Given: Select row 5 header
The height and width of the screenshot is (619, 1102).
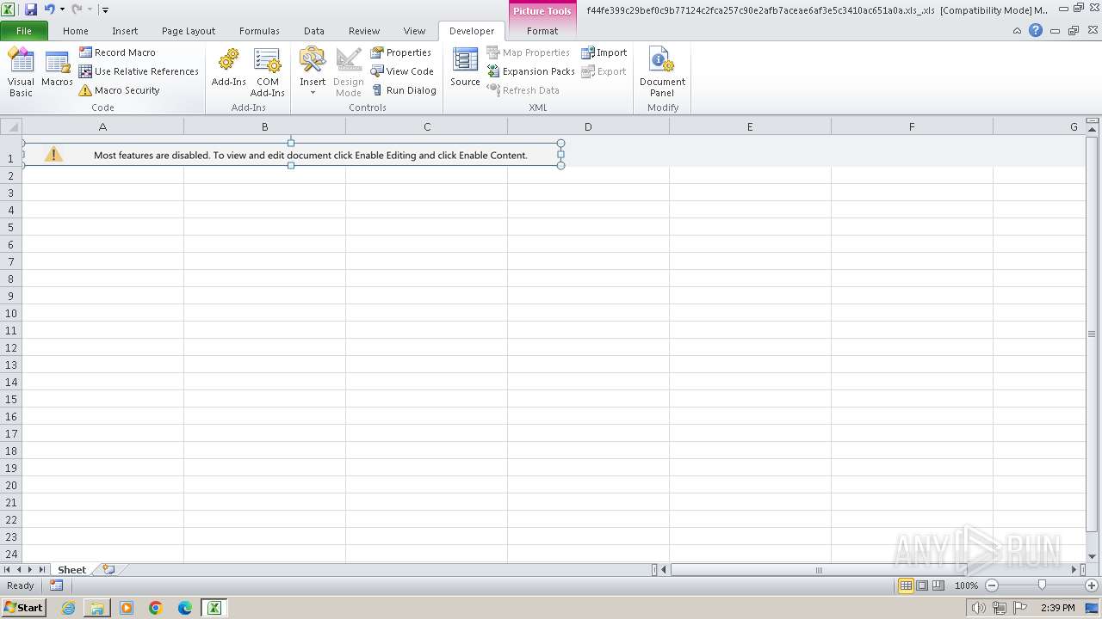Looking at the screenshot, I should click(x=11, y=227).
